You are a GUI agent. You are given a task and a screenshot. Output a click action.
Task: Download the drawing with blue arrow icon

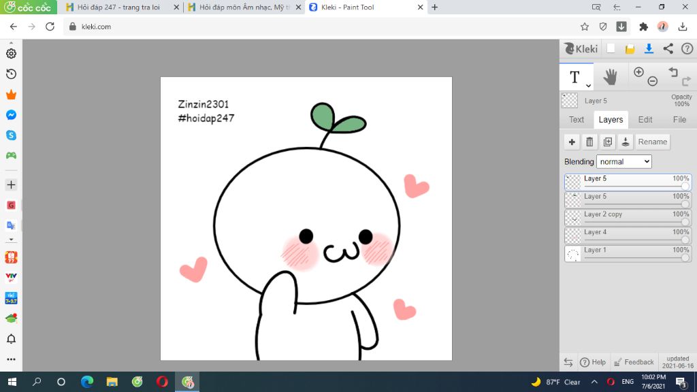pos(649,48)
